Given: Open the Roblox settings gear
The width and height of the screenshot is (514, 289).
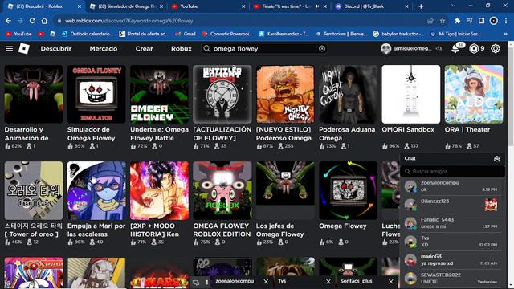Looking at the screenshot, I should click(496, 48).
